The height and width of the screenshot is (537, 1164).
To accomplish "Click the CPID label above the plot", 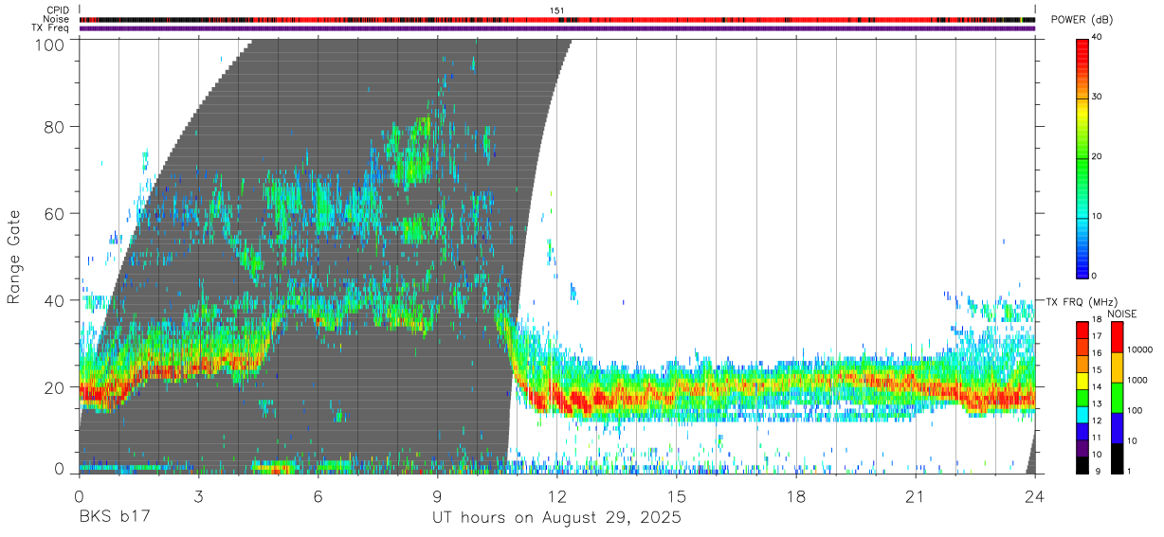I will pyautogui.click(x=56, y=10).
